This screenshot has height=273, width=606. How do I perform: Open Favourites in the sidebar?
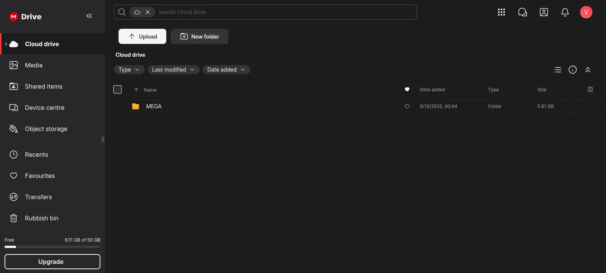pos(53,176)
